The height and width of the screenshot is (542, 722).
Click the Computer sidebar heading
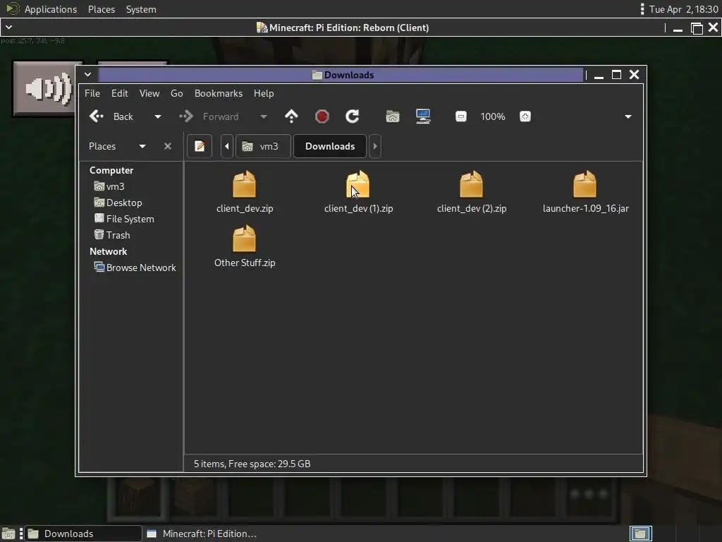pyautogui.click(x=111, y=170)
